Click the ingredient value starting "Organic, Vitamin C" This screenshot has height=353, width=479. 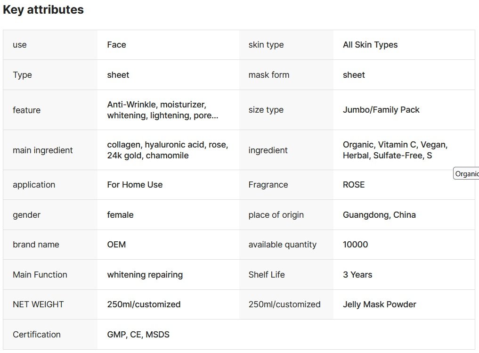395,150
